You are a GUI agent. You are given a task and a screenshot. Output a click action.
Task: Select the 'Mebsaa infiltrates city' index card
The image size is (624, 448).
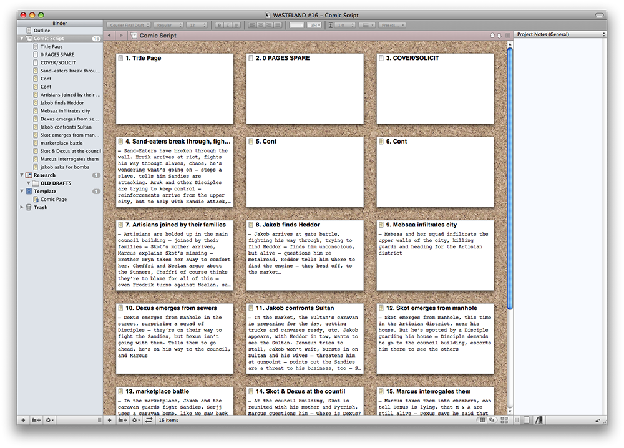click(x=435, y=255)
